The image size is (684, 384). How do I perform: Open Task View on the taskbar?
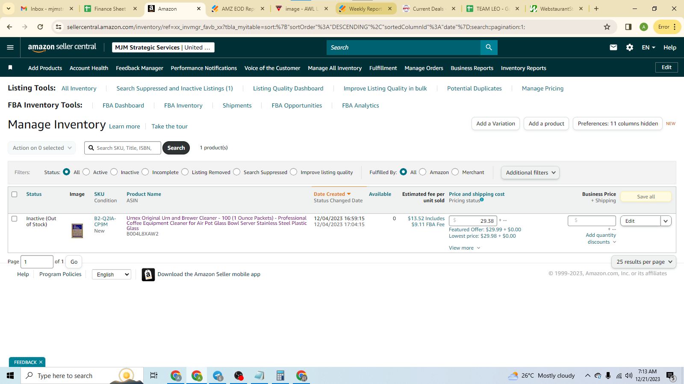[x=154, y=375]
